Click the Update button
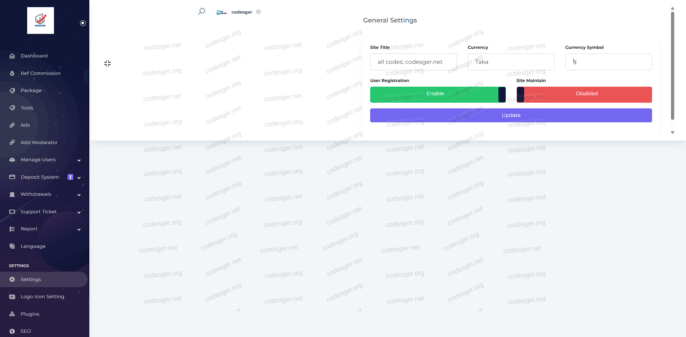The width and height of the screenshot is (686, 337). click(511, 116)
